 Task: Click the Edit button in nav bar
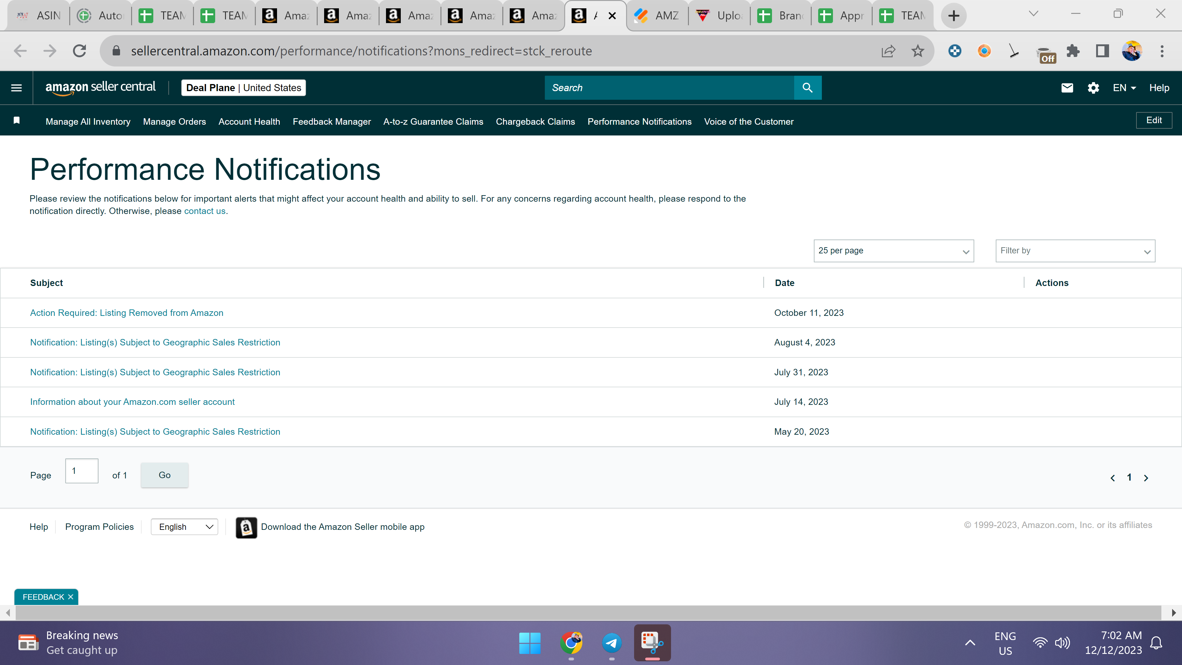tap(1154, 120)
